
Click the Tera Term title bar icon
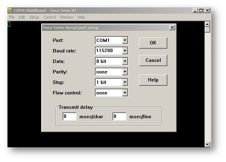[x=10, y=10]
